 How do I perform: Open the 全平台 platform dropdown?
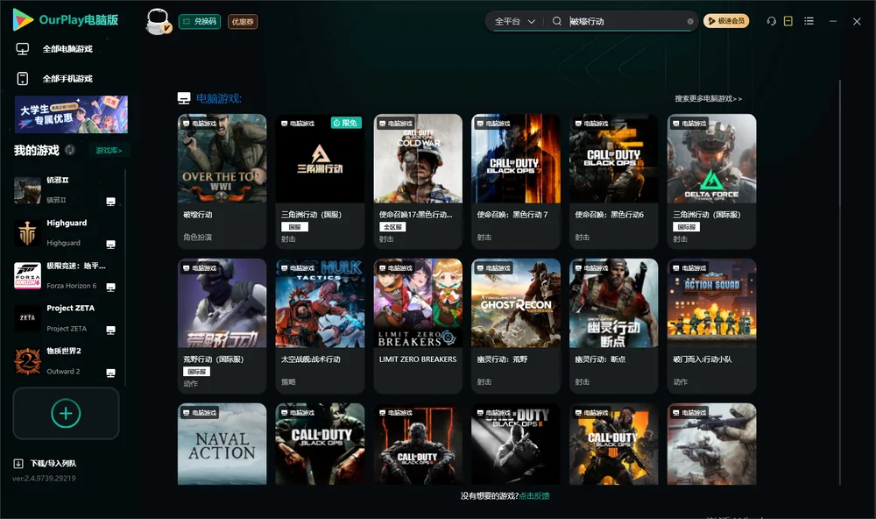(x=514, y=21)
